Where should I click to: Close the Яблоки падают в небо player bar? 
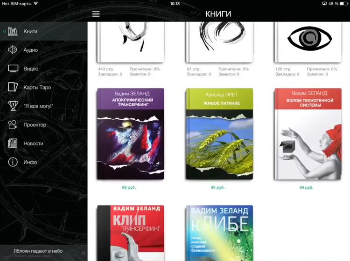(x=84, y=253)
